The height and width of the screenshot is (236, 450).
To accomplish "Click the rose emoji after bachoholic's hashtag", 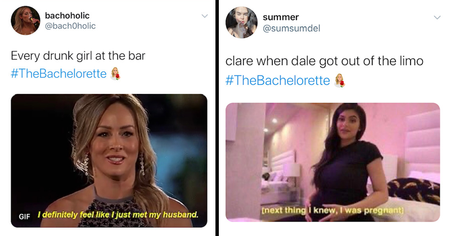I will [x=115, y=74].
